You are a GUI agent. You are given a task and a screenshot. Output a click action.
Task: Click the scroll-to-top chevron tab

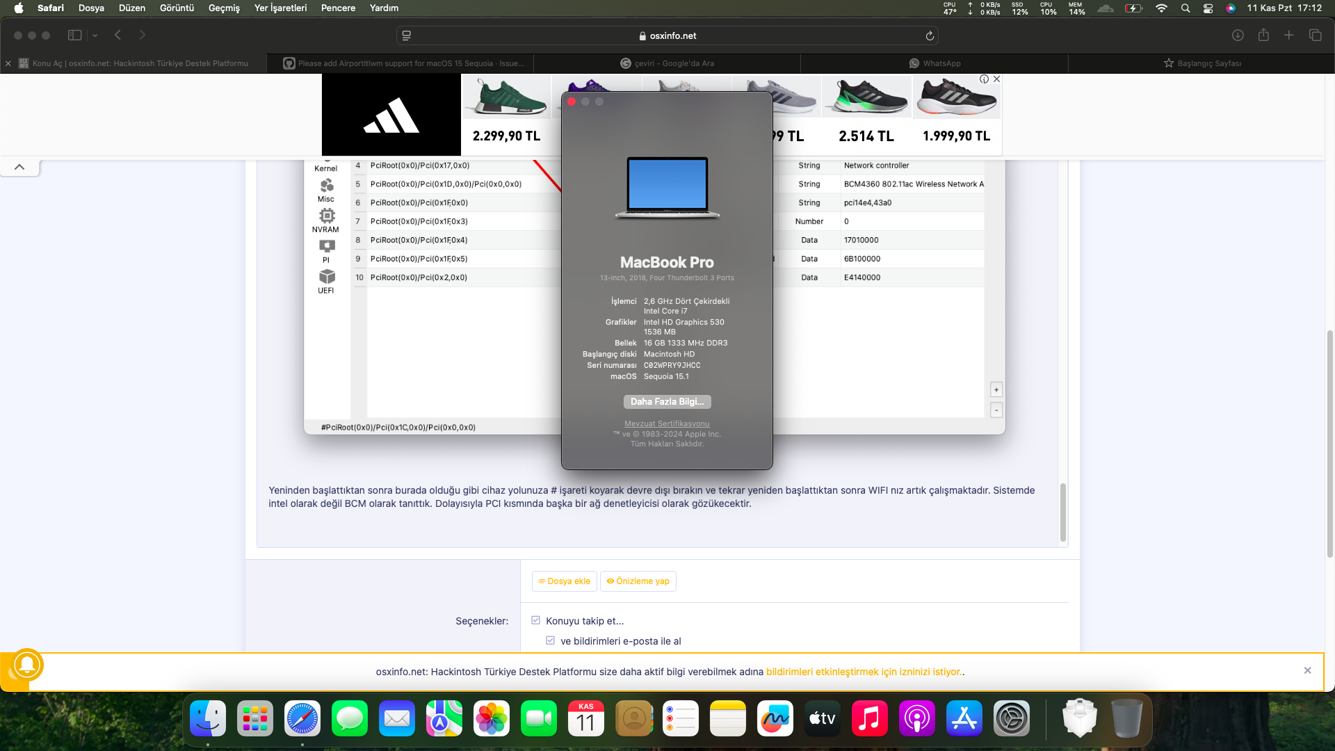point(19,167)
